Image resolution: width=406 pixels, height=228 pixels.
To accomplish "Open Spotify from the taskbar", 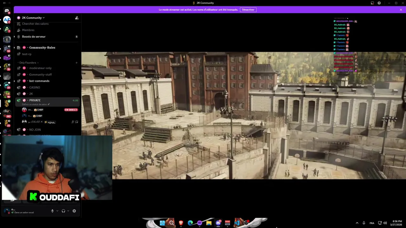I will tap(200, 223).
